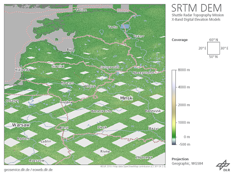
Task: Click the coverage extent square
Action: click(x=214, y=48)
